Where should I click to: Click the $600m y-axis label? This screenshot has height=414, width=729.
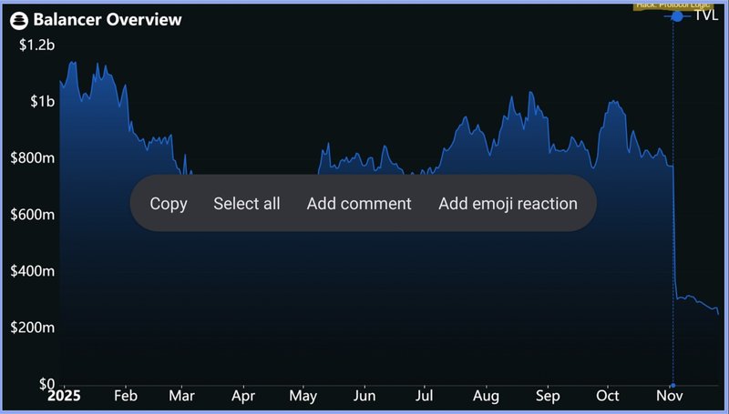[33, 215]
